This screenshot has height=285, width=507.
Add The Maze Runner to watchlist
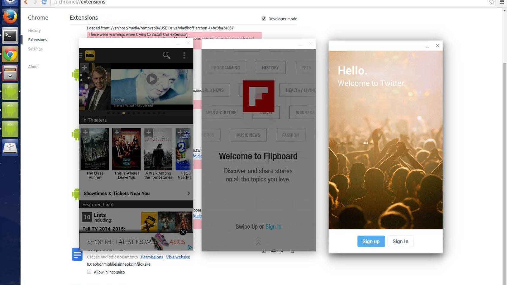point(85,132)
